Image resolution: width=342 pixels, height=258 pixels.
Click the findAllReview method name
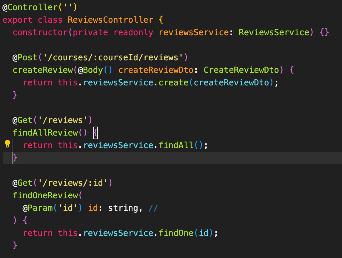(45, 133)
